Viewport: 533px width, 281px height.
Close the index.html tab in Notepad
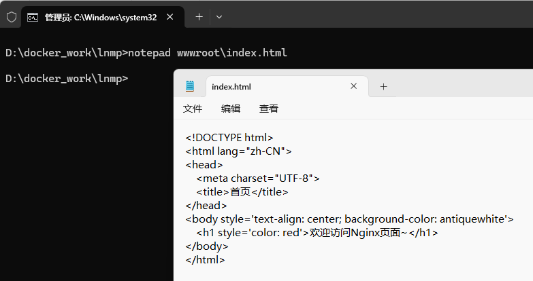point(353,86)
